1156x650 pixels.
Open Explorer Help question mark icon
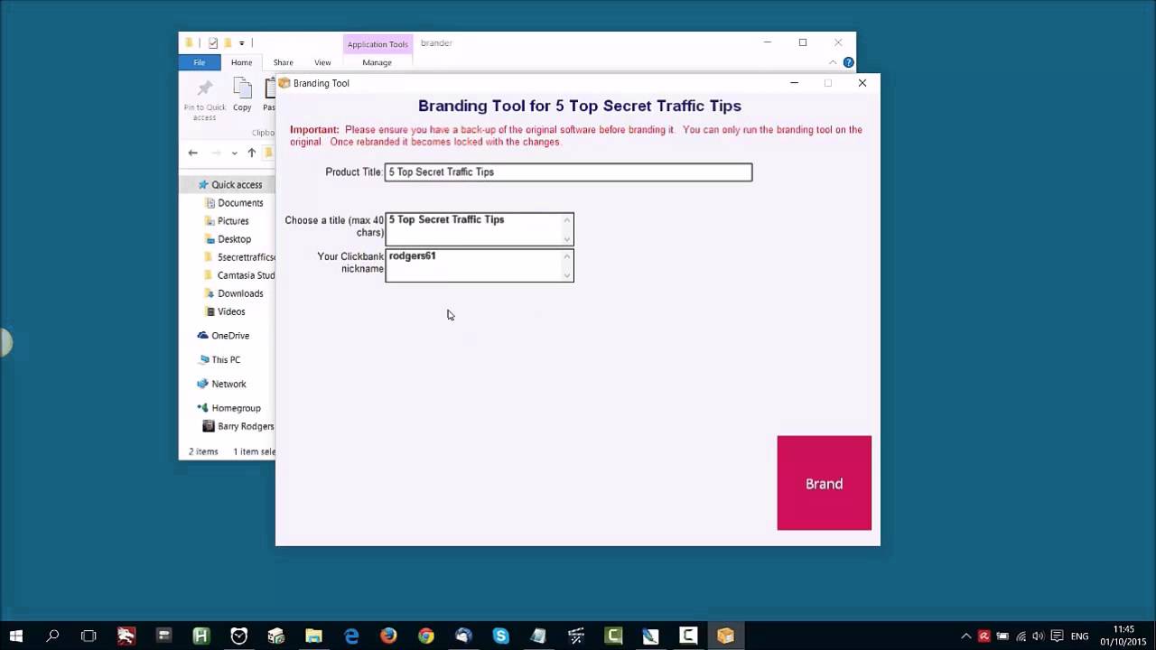848,62
